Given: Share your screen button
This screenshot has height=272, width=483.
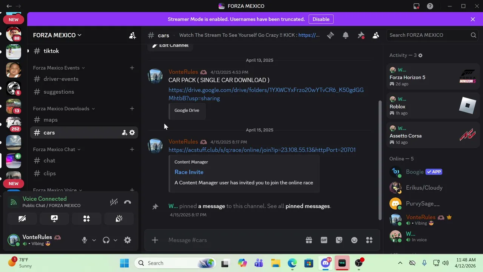Looking at the screenshot, I should point(54,218).
